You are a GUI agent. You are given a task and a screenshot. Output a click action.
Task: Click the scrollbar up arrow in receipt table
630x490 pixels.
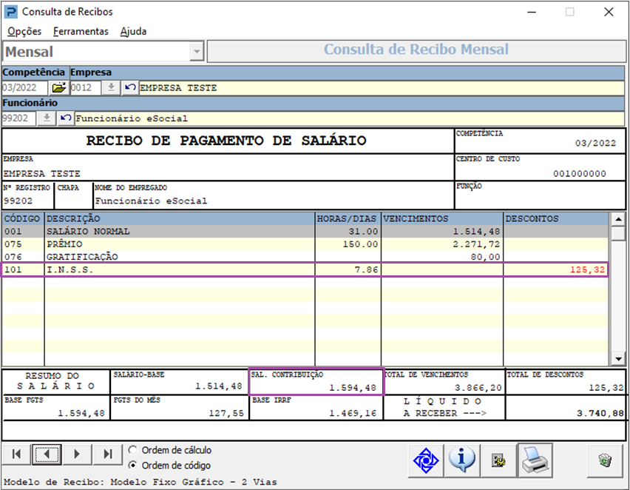coord(618,219)
